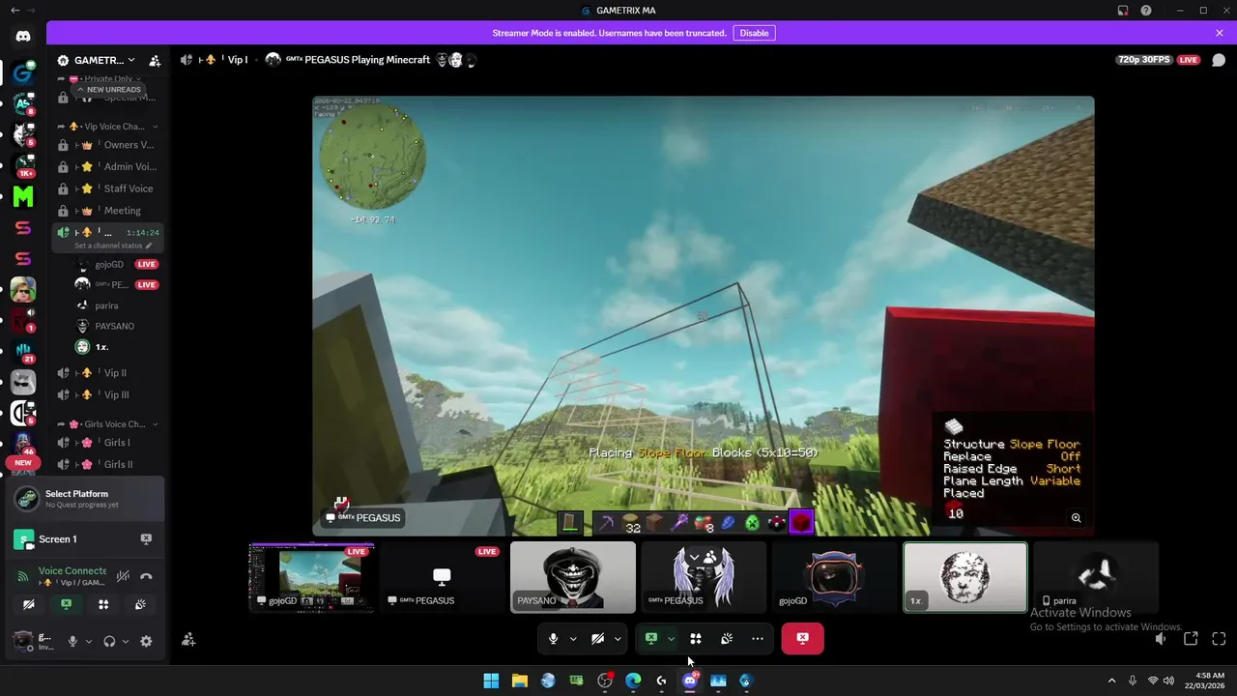Click the invite-to-voice icon below the stream tiles

[x=188, y=639]
